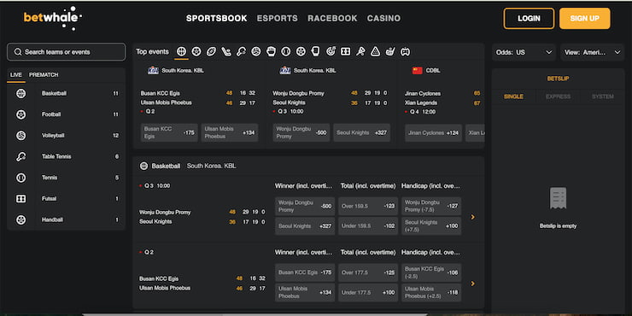The image size is (632, 316).
Task: Go to CASINO section
Action: click(x=383, y=18)
